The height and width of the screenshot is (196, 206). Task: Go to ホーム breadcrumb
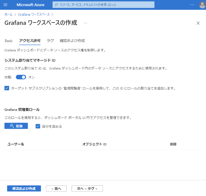(8, 14)
